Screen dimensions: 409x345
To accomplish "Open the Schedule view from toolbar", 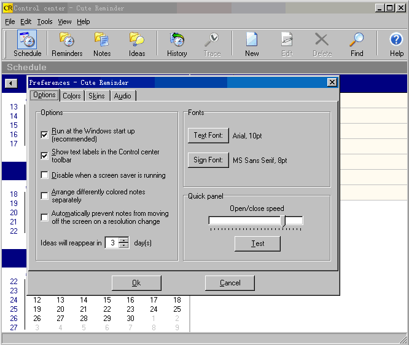I will [x=27, y=43].
